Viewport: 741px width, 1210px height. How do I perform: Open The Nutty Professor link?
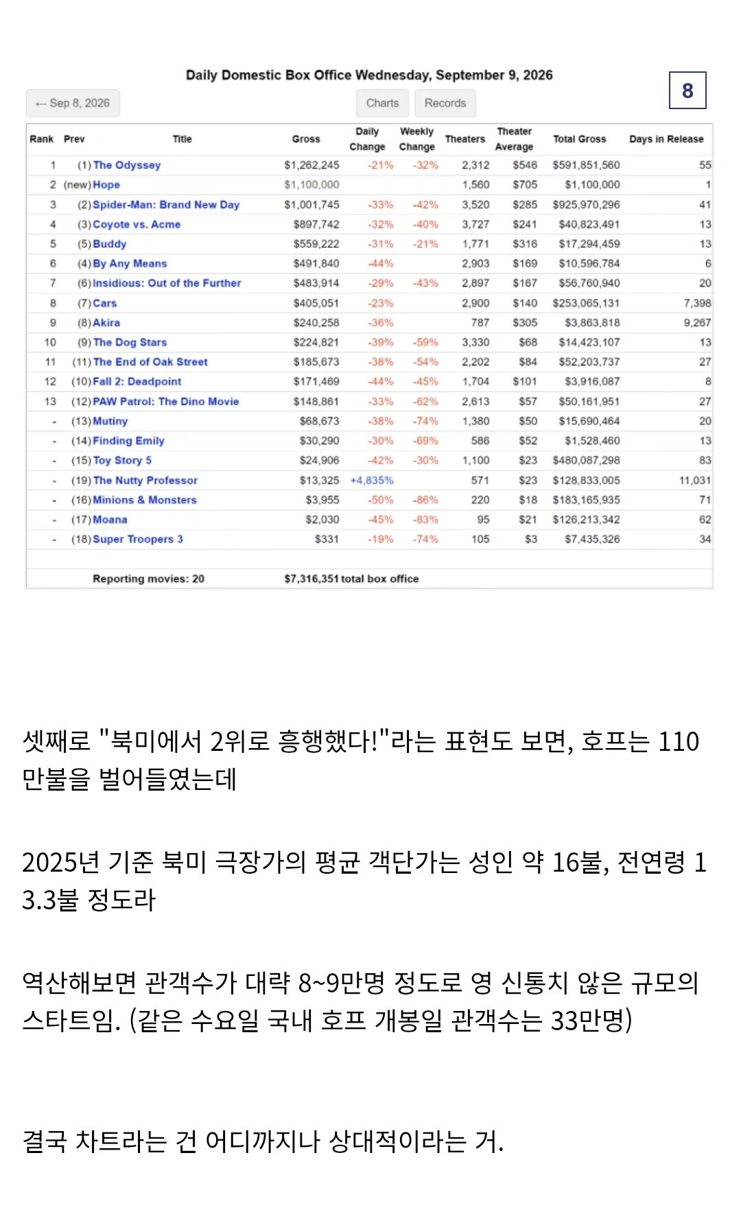(x=145, y=480)
